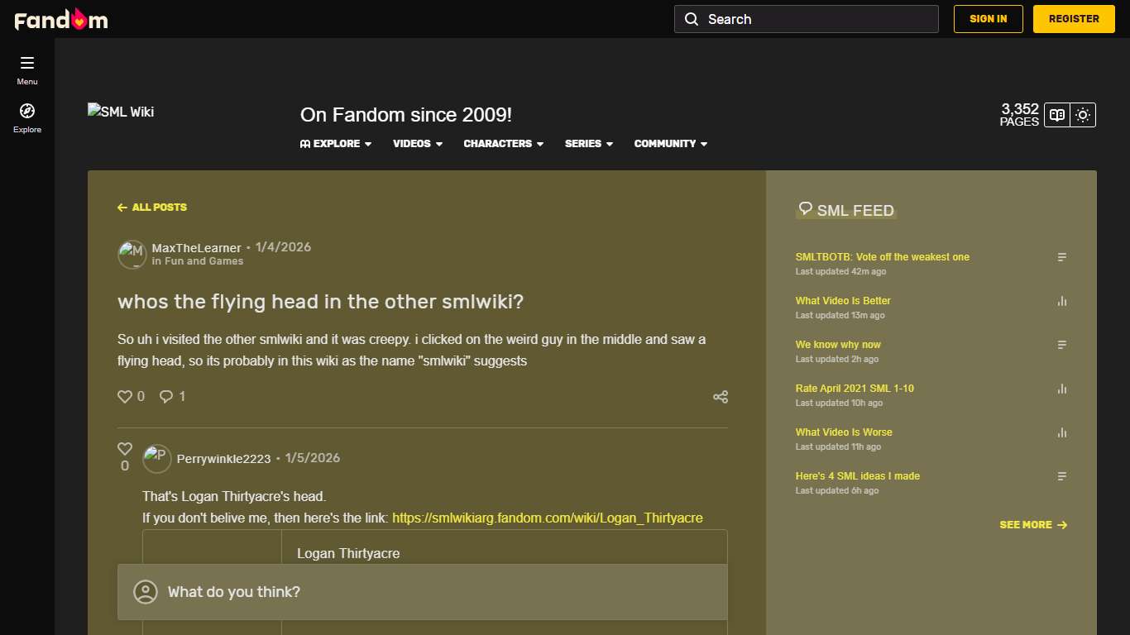Open the VIDEOS dropdown
This screenshot has height=635, width=1130.
(x=417, y=144)
